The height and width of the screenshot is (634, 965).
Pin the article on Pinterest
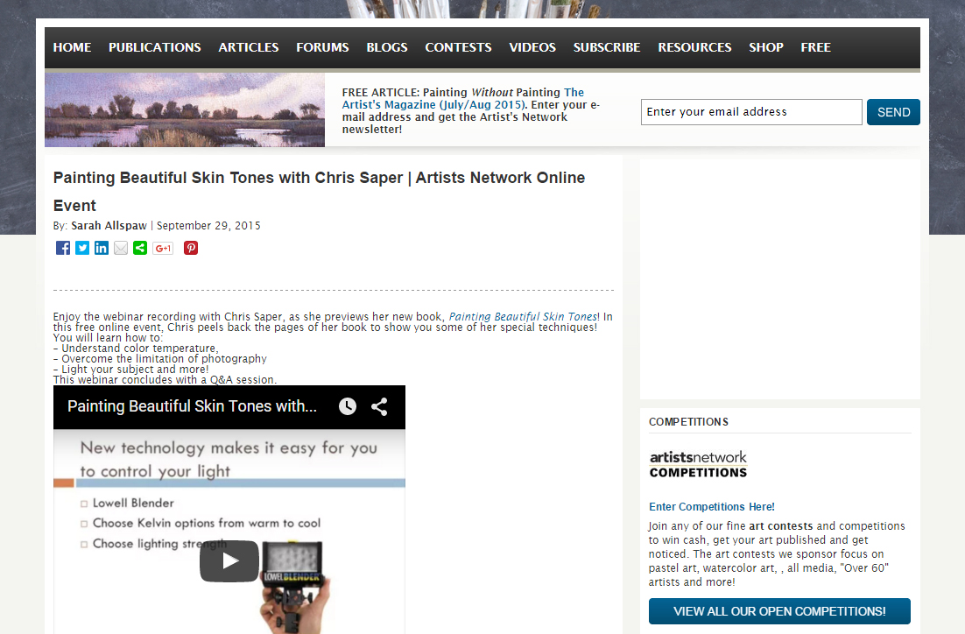(x=191, y=248)
